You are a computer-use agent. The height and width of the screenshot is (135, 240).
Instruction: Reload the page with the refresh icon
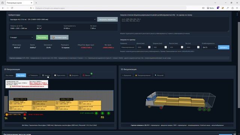12,8
